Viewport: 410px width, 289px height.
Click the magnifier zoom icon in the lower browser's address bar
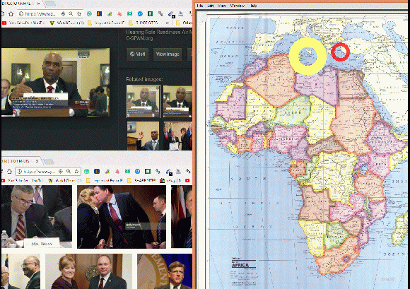(x=69, y=172)
